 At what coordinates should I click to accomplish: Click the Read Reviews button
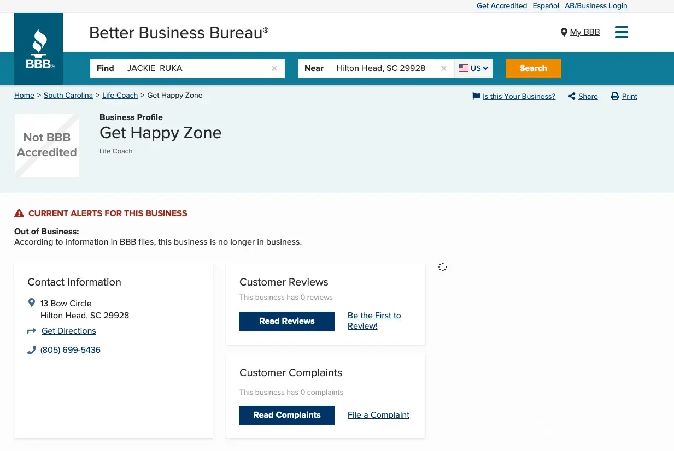[x=286, y=321]
